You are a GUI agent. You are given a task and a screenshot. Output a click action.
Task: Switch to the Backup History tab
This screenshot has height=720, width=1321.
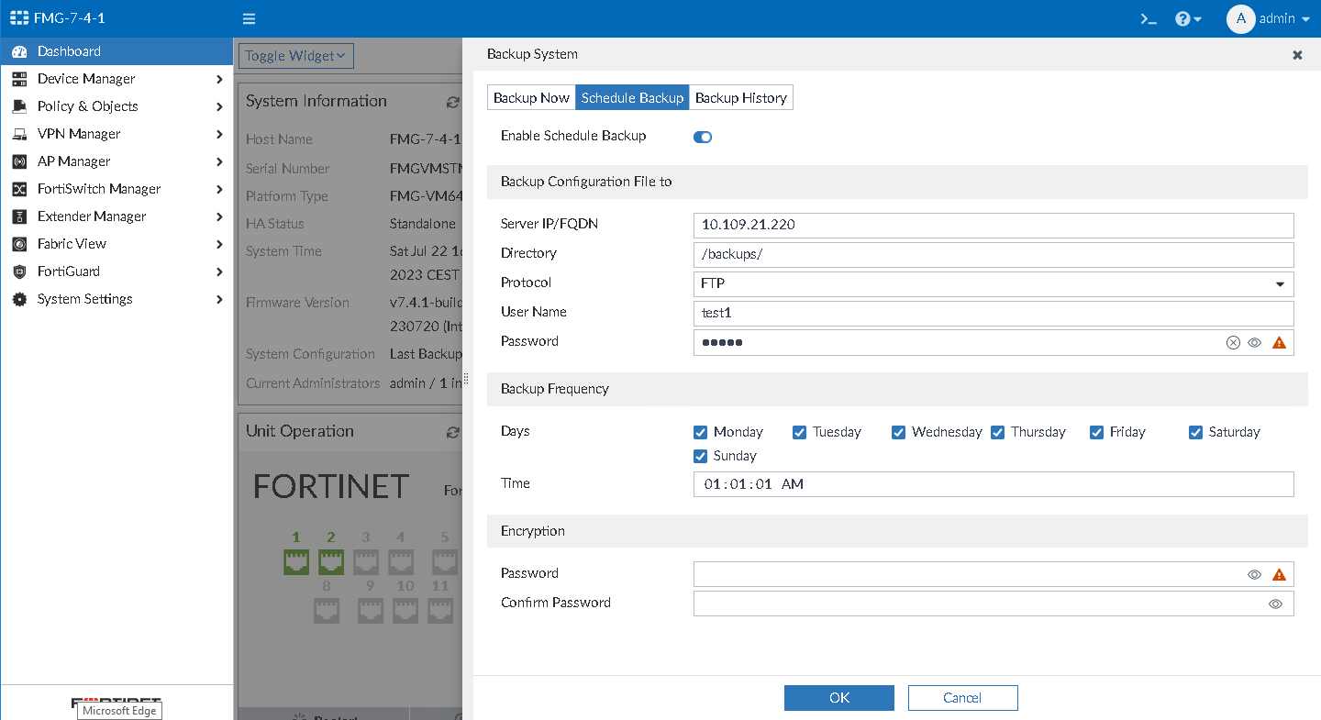point(740,97)
